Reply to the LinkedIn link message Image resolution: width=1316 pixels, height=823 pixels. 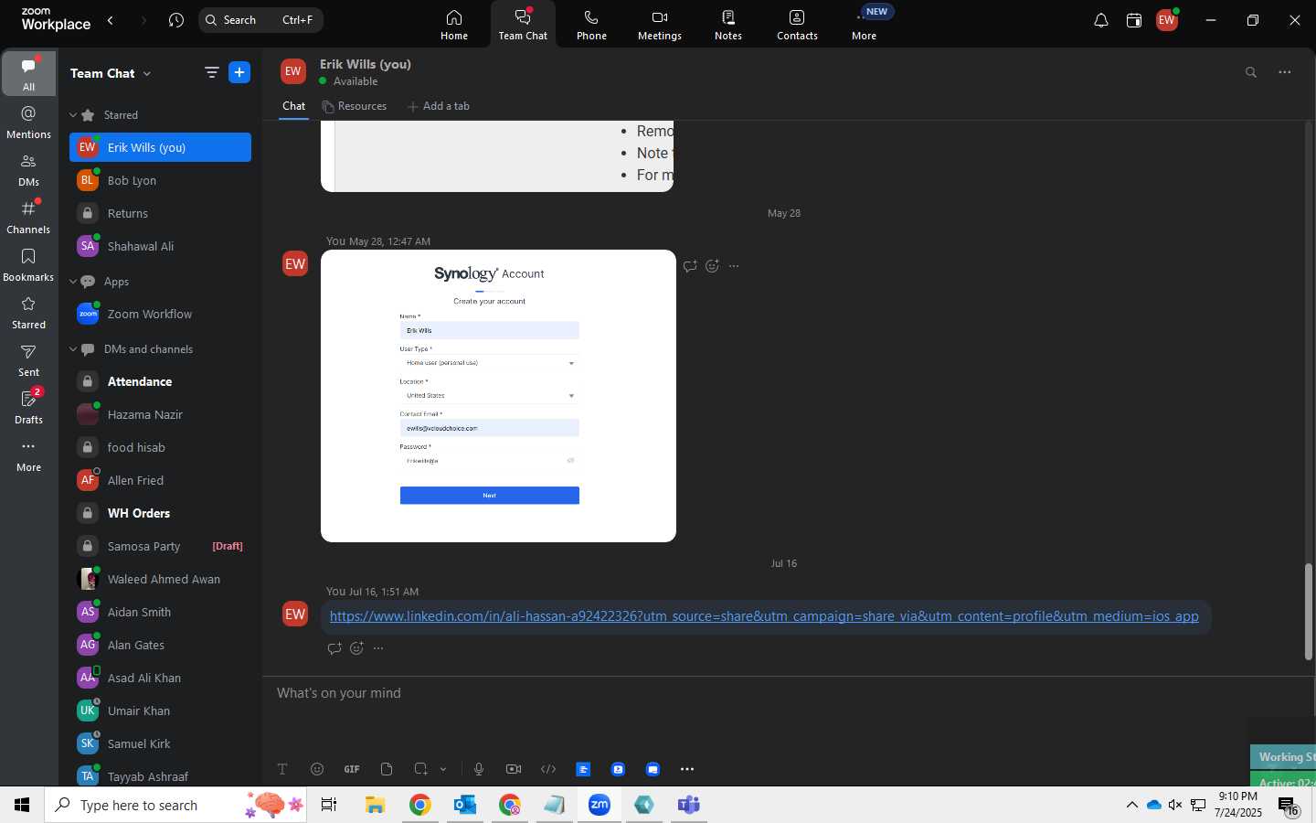(x=334, y=648)
